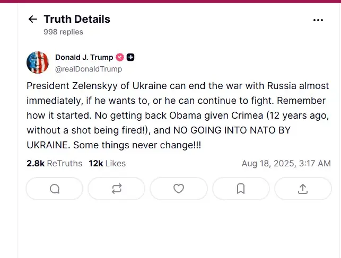Go back using the left arrow
This screenshot has width=341, height=258.
33,20
